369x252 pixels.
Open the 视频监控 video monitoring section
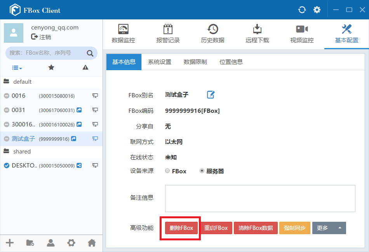tap(302, 34)
